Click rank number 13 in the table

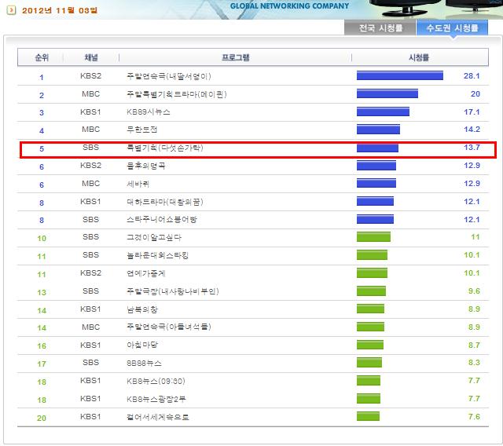tap(42, 293)
